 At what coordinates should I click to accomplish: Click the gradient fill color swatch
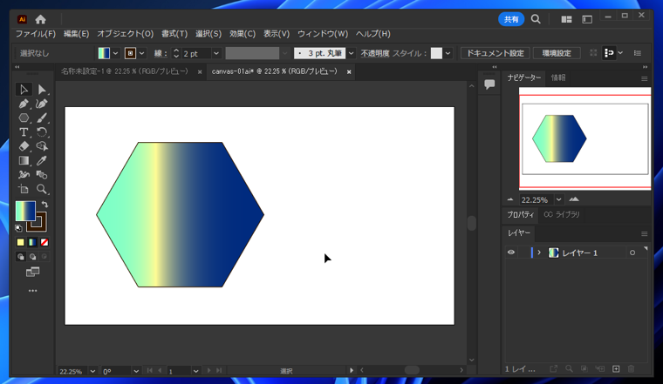[24, 211]
